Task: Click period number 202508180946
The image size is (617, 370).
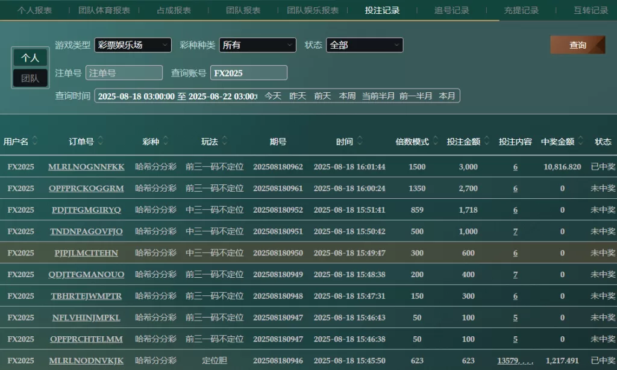Action: coord(278,360)
